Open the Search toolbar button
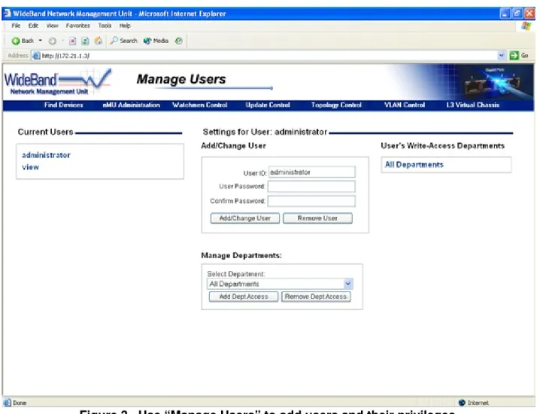 [x=124, y=41]
